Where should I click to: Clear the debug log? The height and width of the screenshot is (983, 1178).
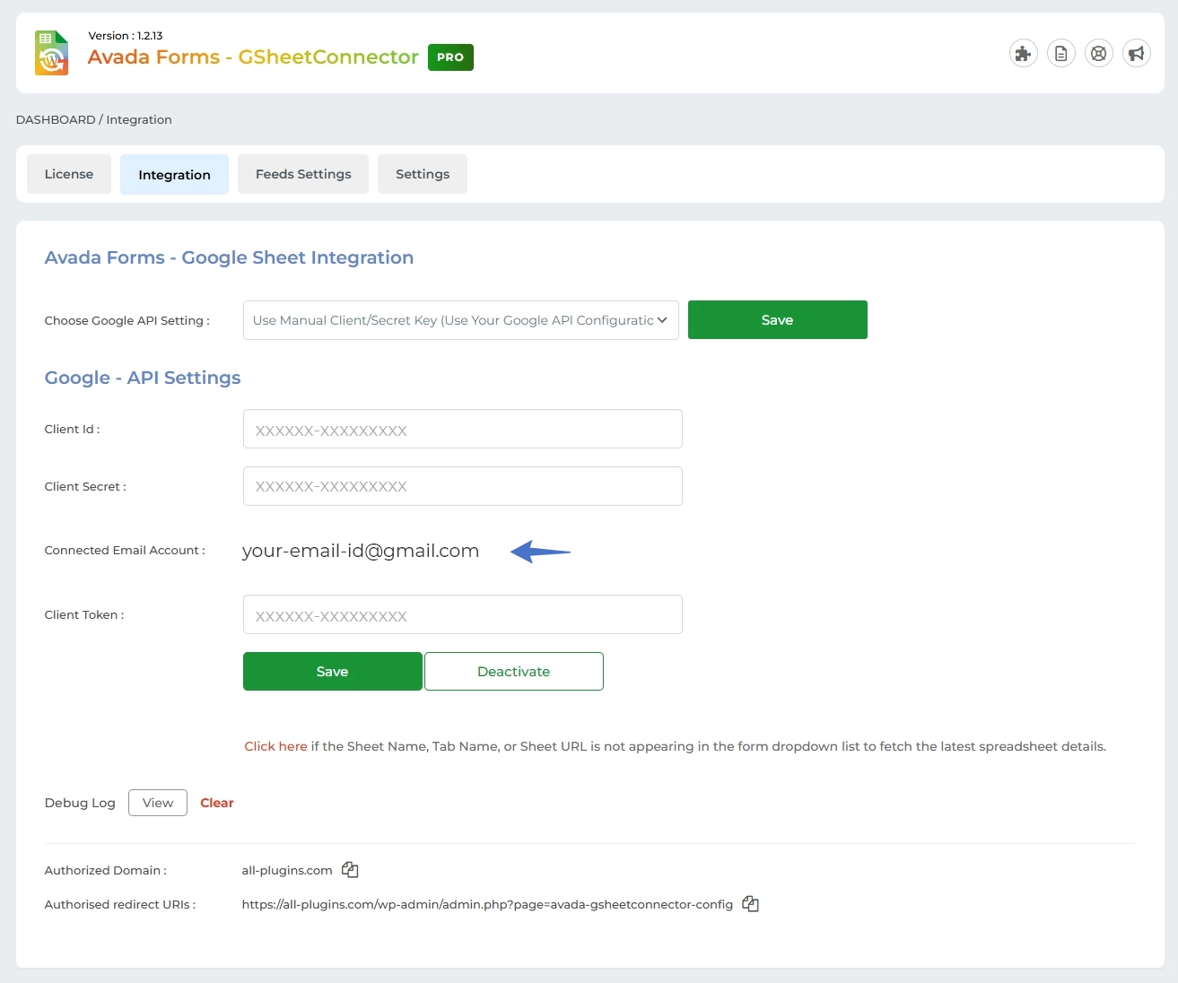(216, 803)
